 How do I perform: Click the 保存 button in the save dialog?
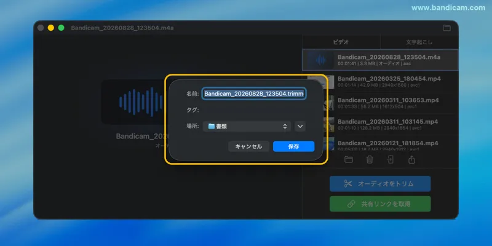(293, 146)
